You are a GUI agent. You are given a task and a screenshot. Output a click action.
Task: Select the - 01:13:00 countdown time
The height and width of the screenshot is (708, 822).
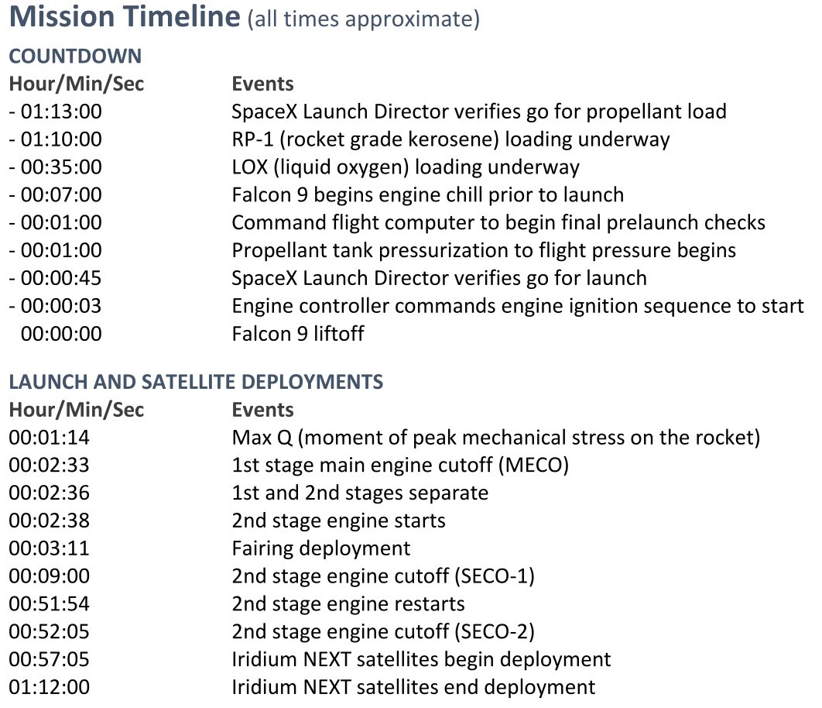point(56,112)
